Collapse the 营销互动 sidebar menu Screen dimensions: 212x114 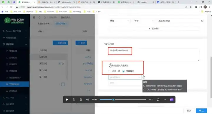pyautogui.click(x=15, y=44)
